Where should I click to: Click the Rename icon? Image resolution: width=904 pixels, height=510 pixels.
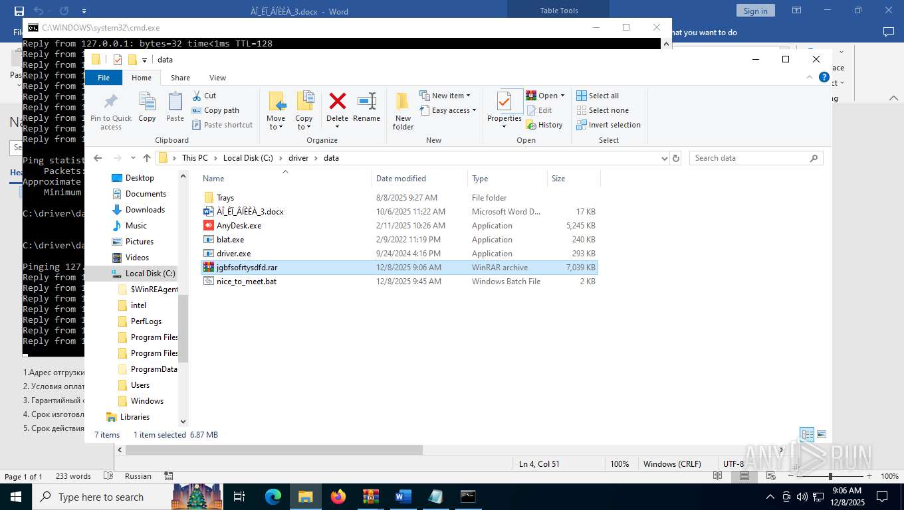pyautogui.click(x=366, y=102)
